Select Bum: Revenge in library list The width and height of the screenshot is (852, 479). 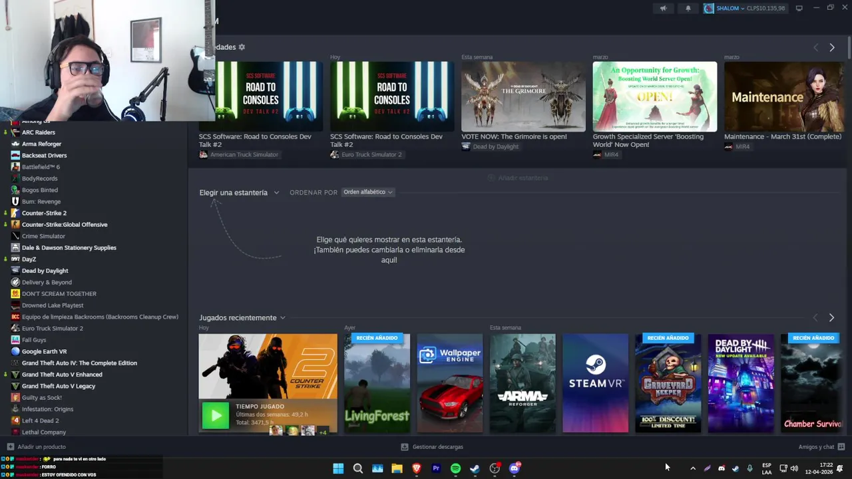pos(41,202)
